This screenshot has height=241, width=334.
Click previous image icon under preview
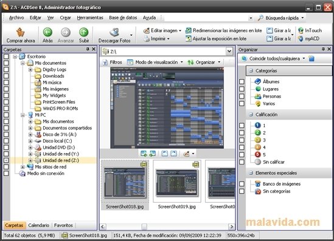pyautogui.click(x=144, y=154)
